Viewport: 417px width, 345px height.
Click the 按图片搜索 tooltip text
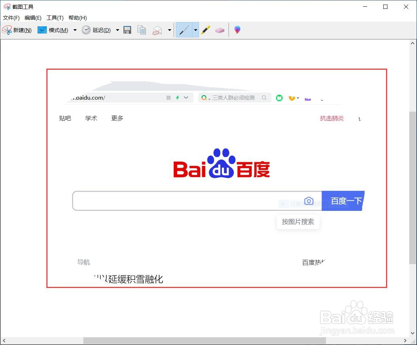click(298, 222)
